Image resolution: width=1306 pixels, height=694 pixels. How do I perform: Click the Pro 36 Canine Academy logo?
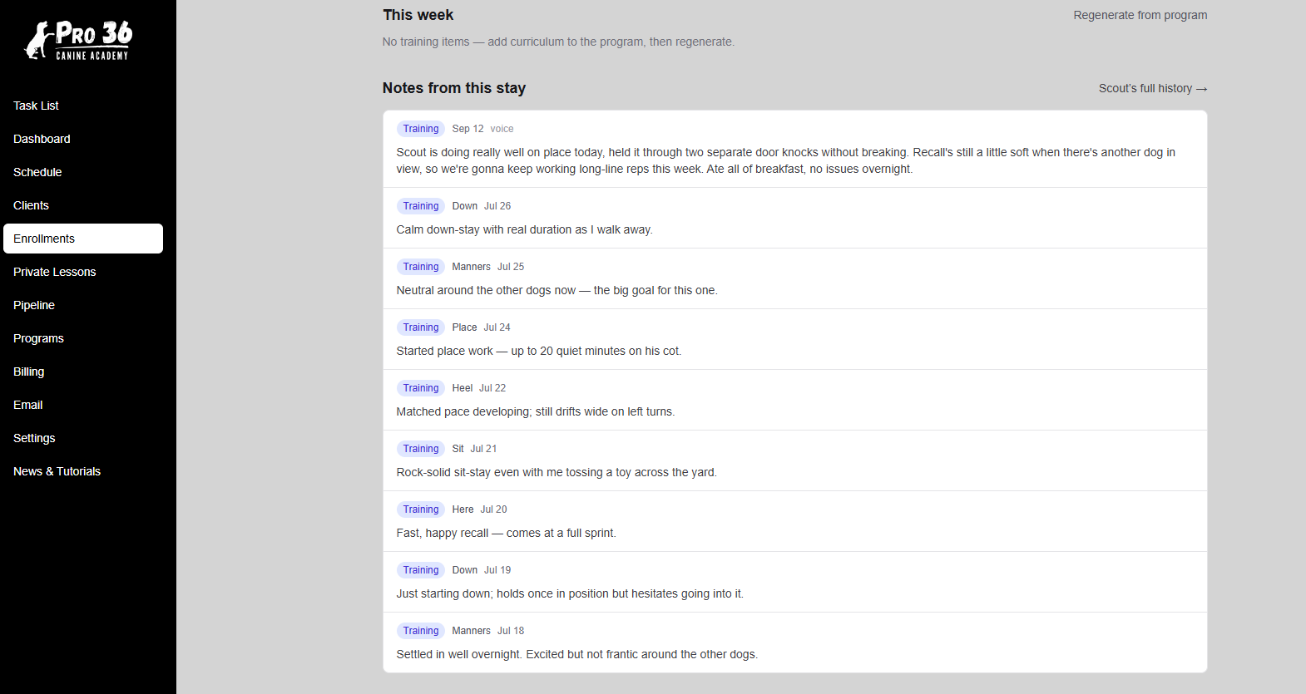click(x=79, y=40)
